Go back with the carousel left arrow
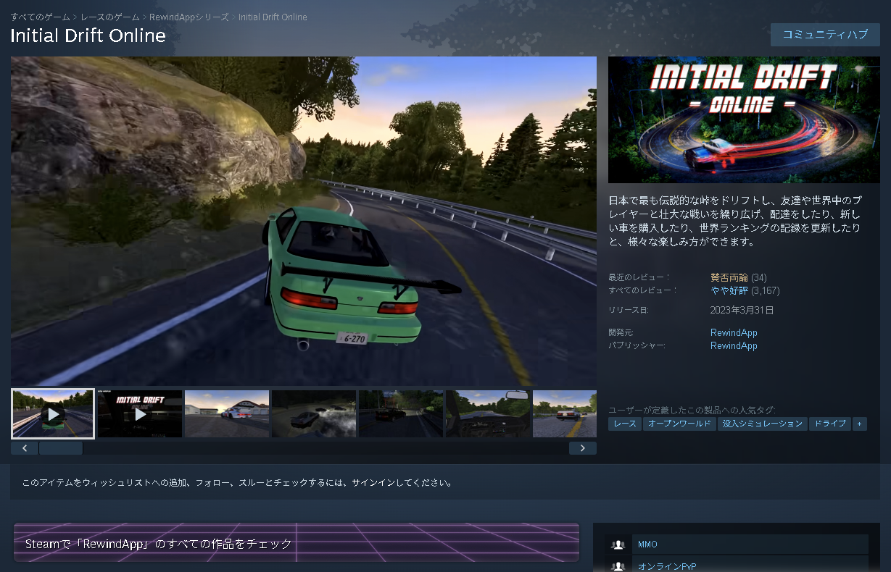Viewport: 891px width, 572px height. [24, 447]
